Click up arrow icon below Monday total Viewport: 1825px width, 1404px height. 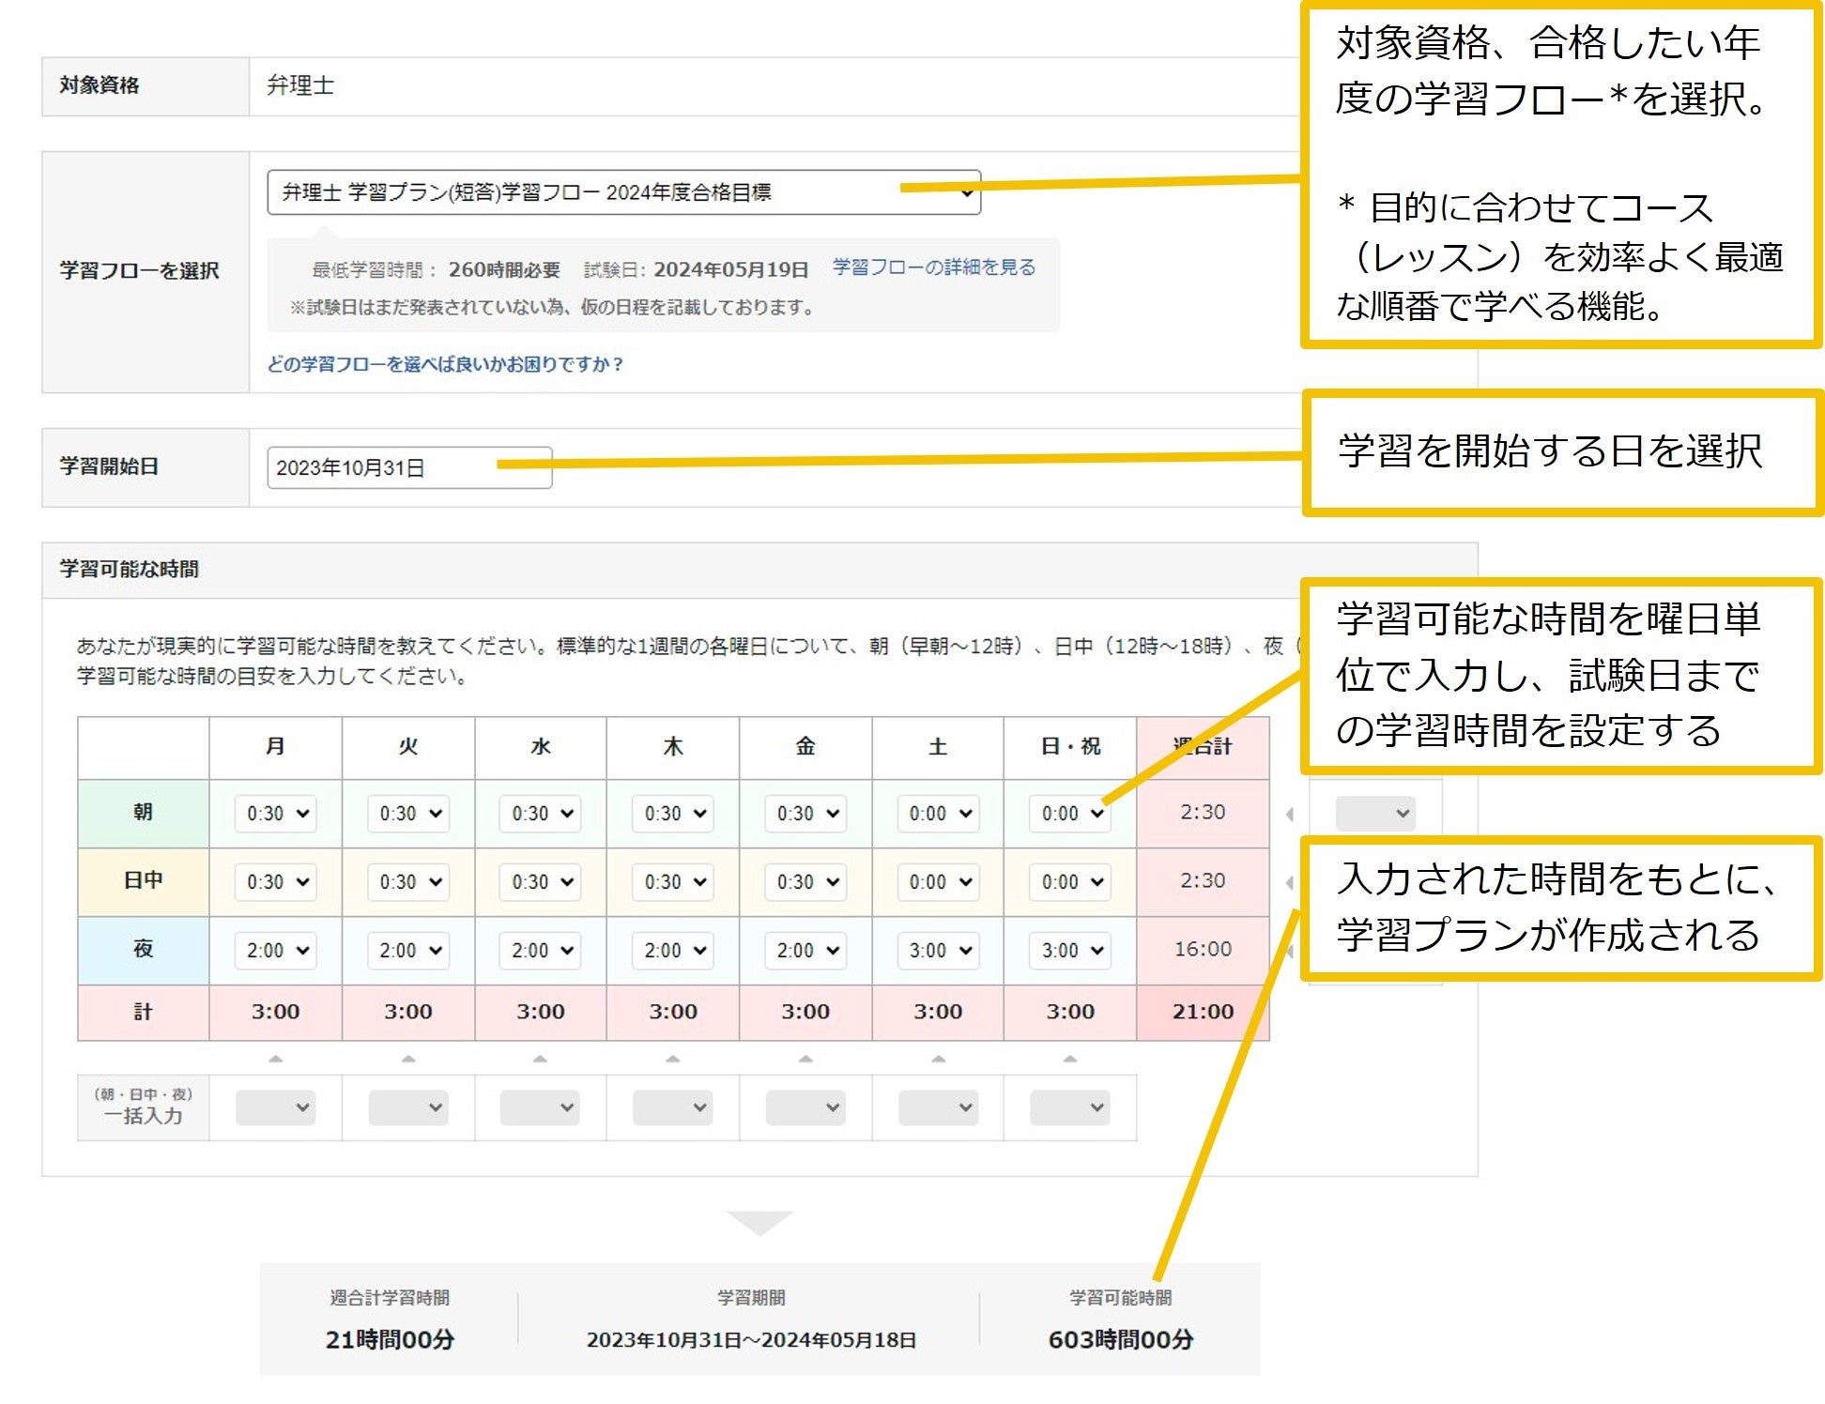click(275, 1060)
